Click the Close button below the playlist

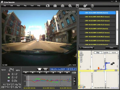tap(111, 48)
